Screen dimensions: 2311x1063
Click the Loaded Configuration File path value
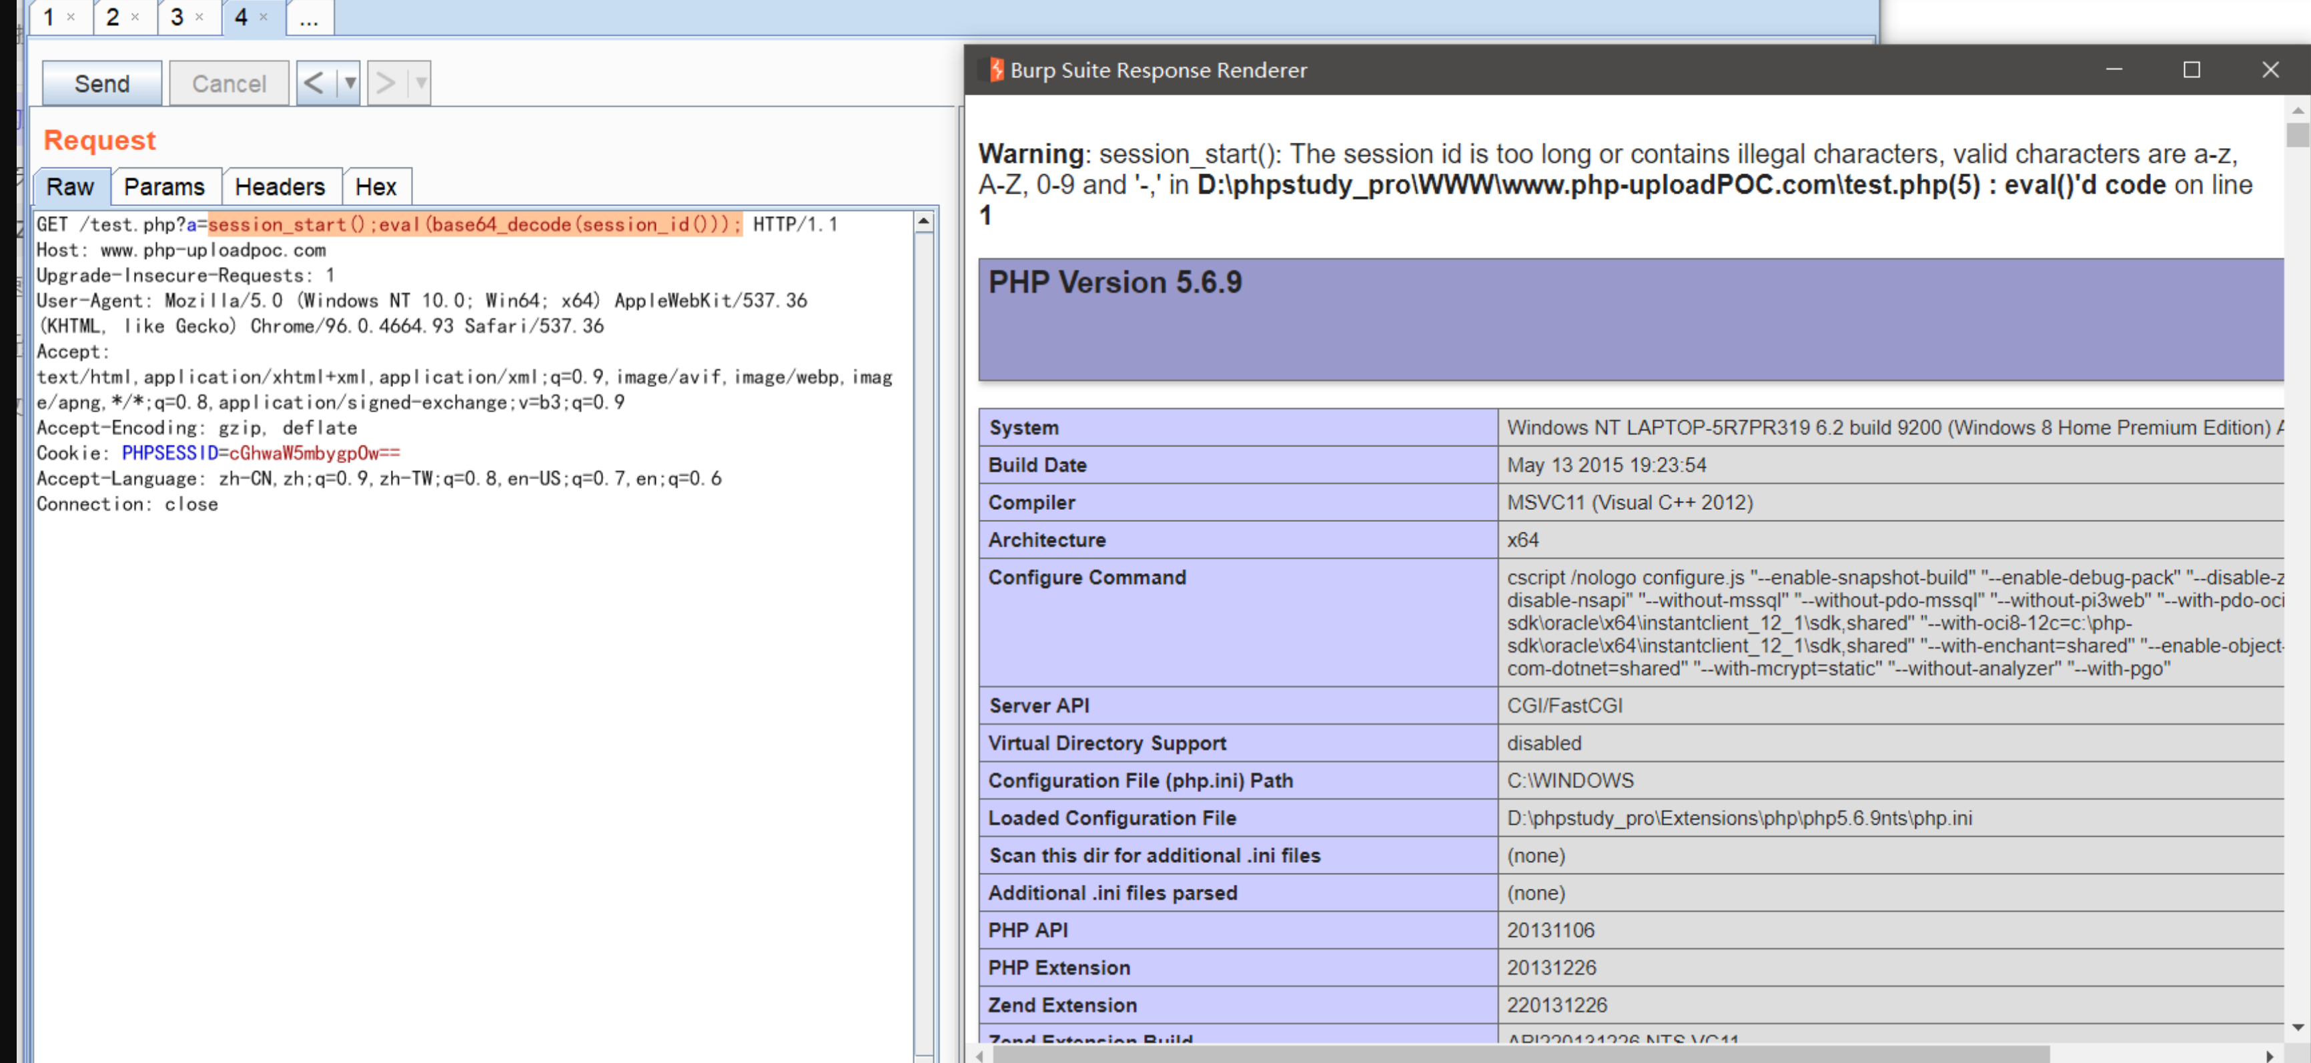click(x=1739, y=818)
